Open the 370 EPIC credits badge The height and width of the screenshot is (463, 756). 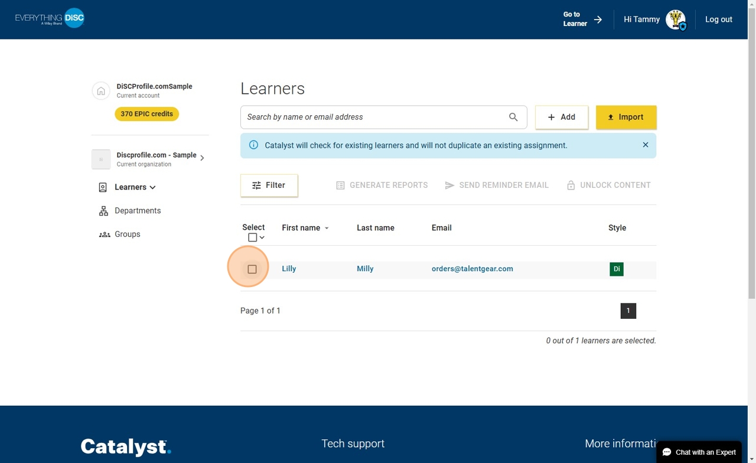146,114
